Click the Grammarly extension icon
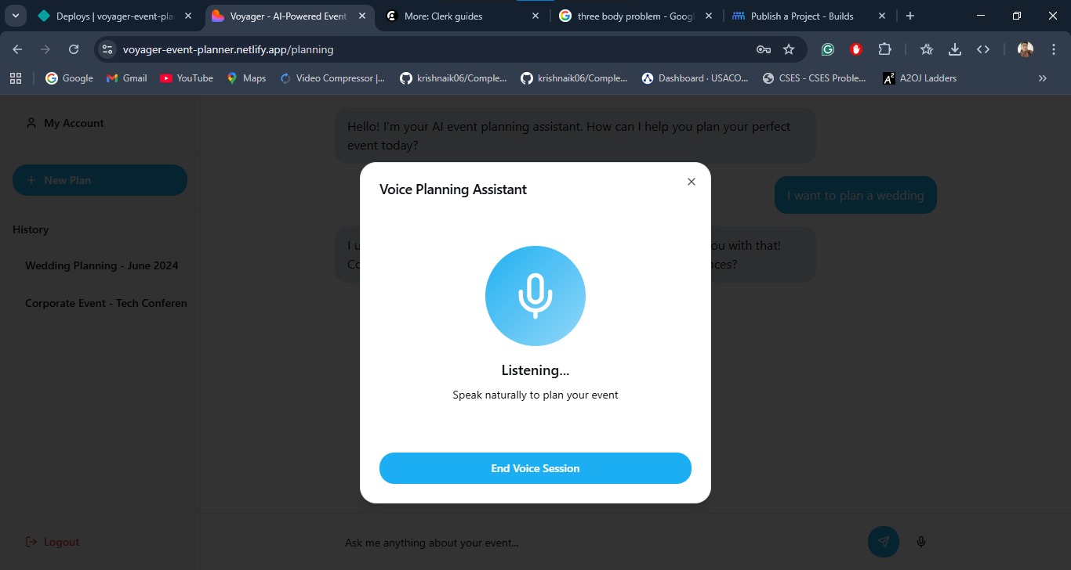1071x570 pixels. point(827,49)
